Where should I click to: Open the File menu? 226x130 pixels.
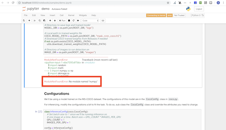26,15
